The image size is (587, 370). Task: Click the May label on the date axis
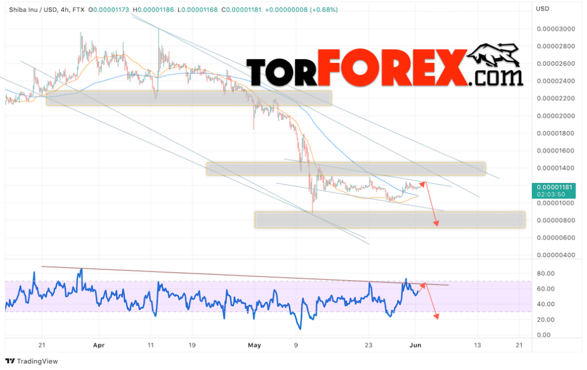254,345
